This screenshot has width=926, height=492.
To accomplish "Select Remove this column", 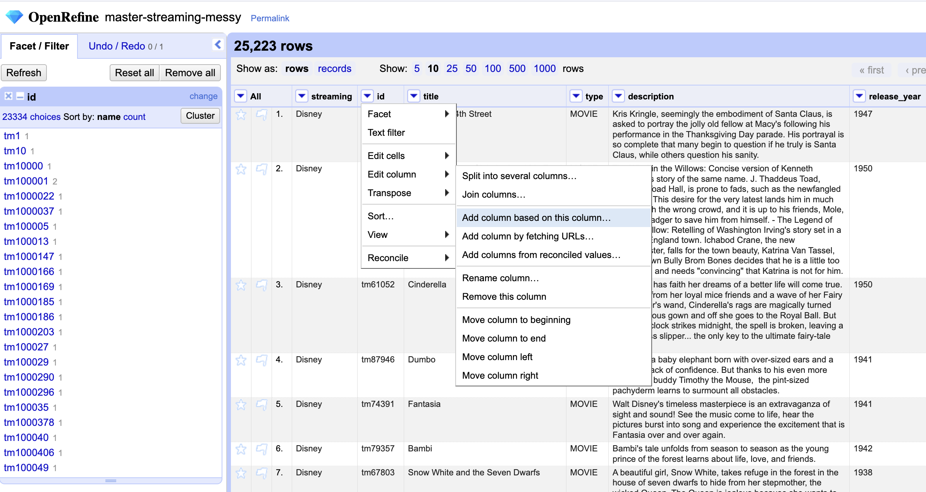I will [553, 296].
